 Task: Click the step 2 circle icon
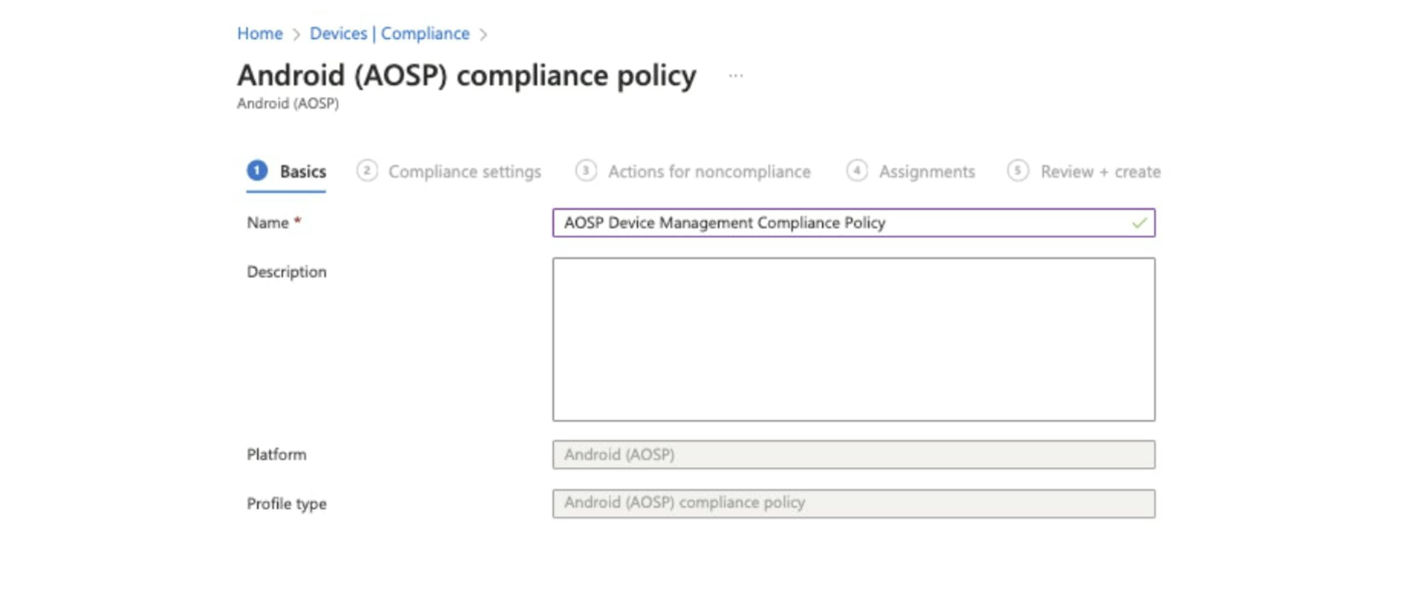coord(366,171)
